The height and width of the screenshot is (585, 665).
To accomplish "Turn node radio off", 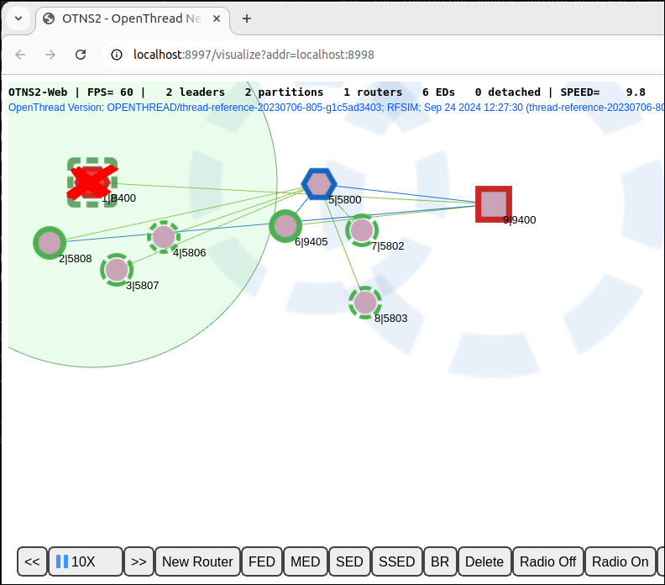I will 547,561.
